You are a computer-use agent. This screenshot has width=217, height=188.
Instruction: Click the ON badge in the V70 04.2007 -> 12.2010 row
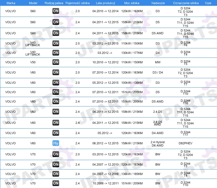(x=56, y=164)
